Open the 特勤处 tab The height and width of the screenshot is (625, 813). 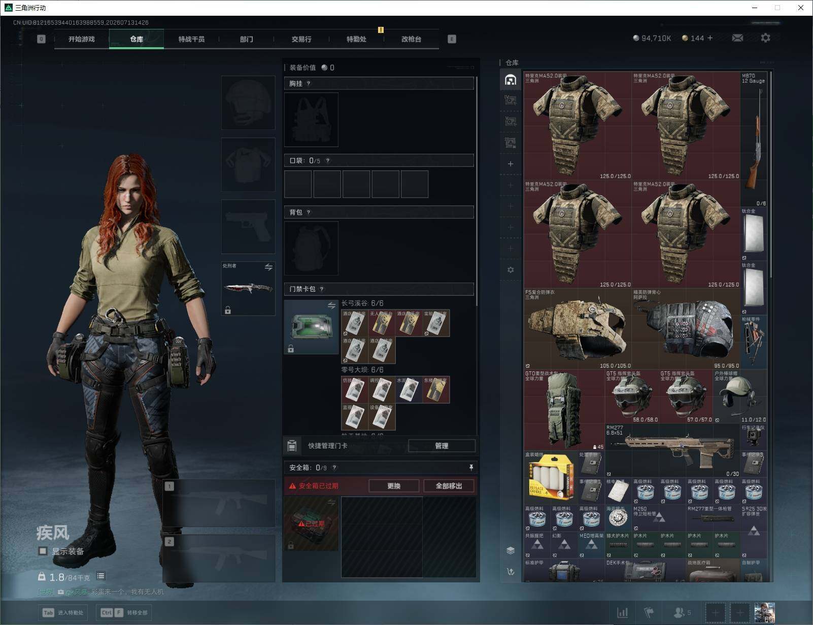[x=356, y=39]
